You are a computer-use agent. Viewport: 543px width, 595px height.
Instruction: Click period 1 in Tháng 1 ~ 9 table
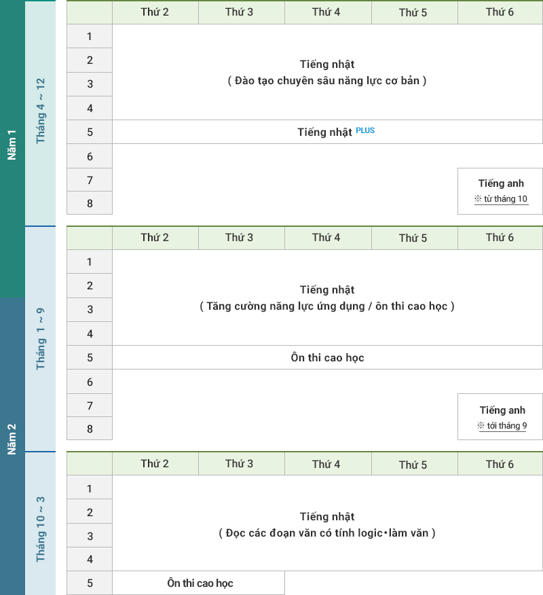(x=90, y=262)
